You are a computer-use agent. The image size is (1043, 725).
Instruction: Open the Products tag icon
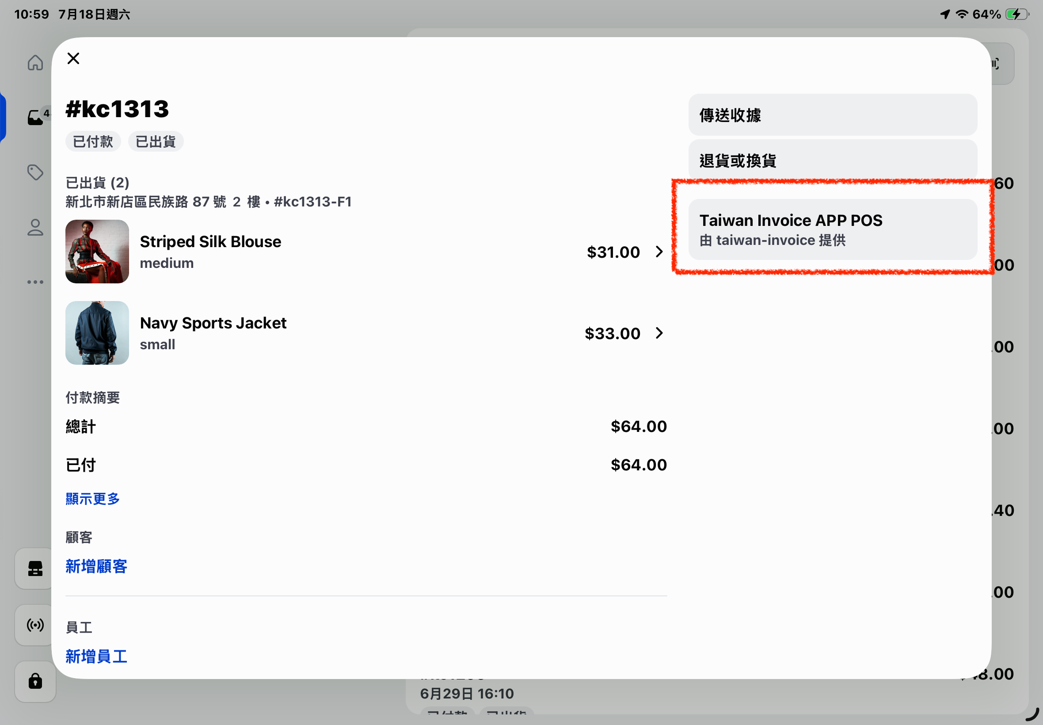35,172
